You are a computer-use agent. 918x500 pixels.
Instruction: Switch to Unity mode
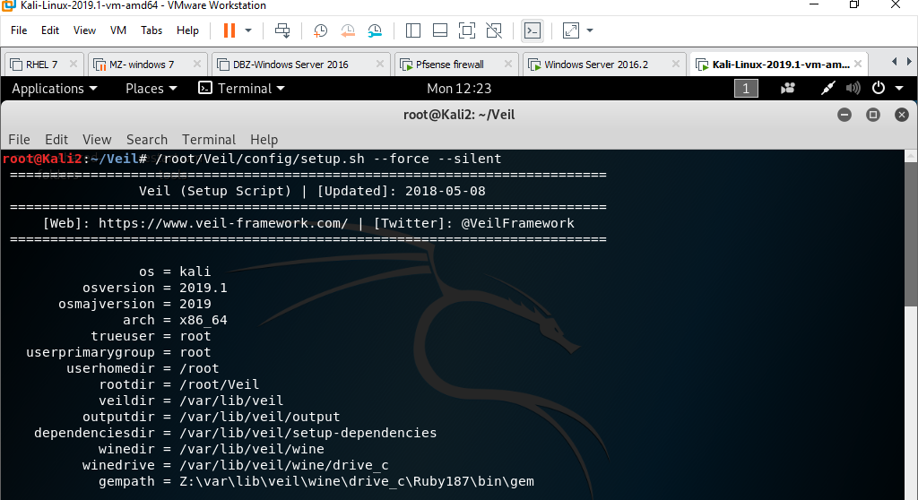pos(494,30)
